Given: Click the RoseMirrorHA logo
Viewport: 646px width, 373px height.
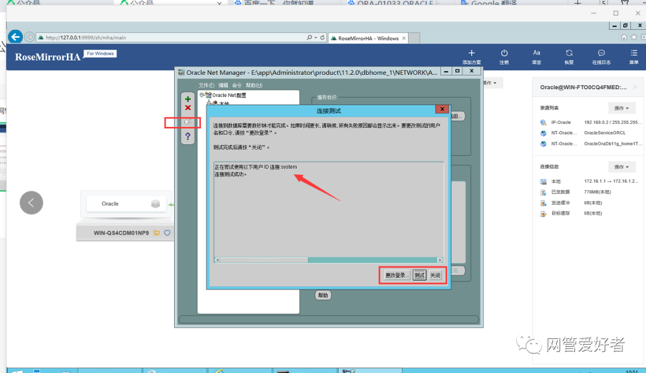Looking at the screenshot, I should pyautogui.click(x=48, y=57).
